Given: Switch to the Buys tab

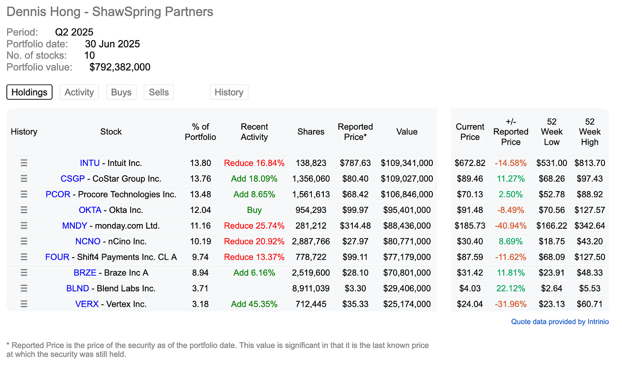Looking at the screenshot, I should coord(121,92).
